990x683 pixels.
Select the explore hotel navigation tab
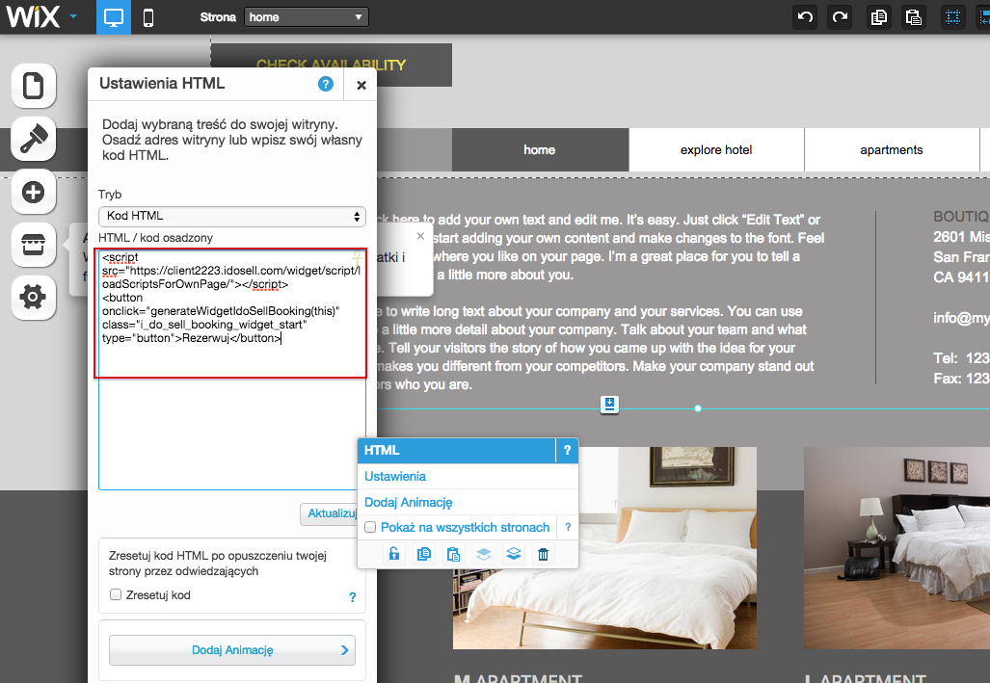[x=716, y=150]
